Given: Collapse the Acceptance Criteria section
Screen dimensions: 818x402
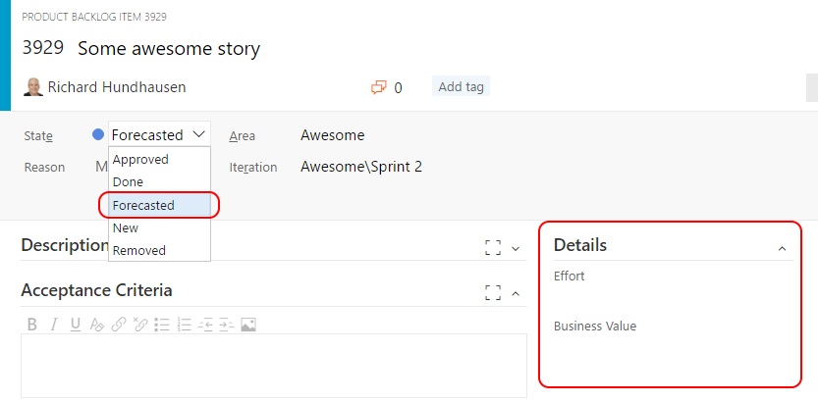Looking at the screenshot, I should [x=517, y=293].
